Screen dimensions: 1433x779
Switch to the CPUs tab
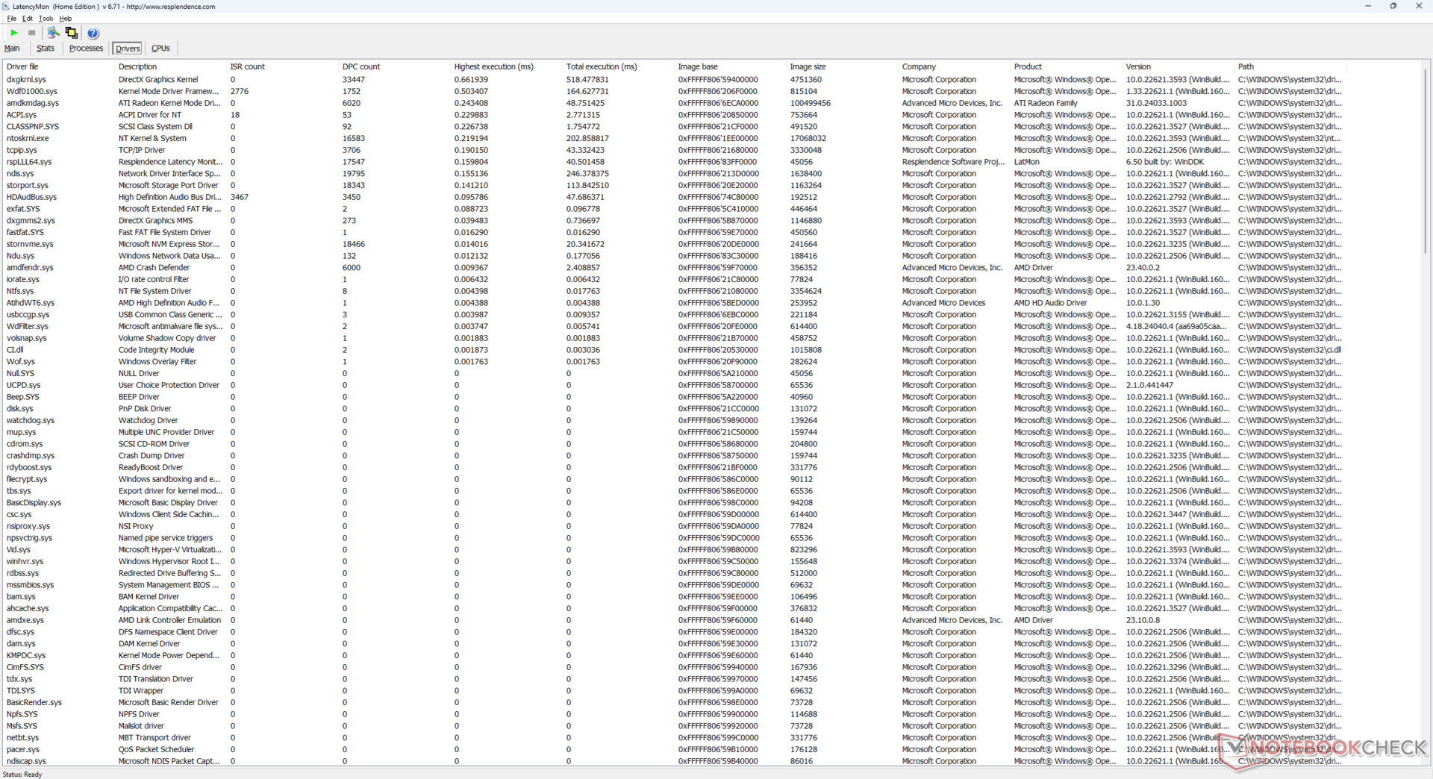tap(160, 49)
